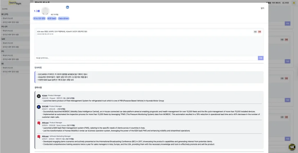Select the PO-2차 project heading
The width and height of the screenshot is (298, 153).
click(x=4, y=27)
